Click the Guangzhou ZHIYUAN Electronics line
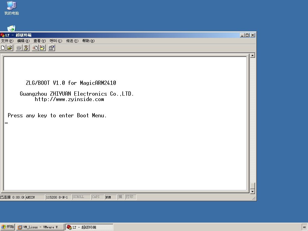Screen dimensions: 308x231 coord(77,94)
